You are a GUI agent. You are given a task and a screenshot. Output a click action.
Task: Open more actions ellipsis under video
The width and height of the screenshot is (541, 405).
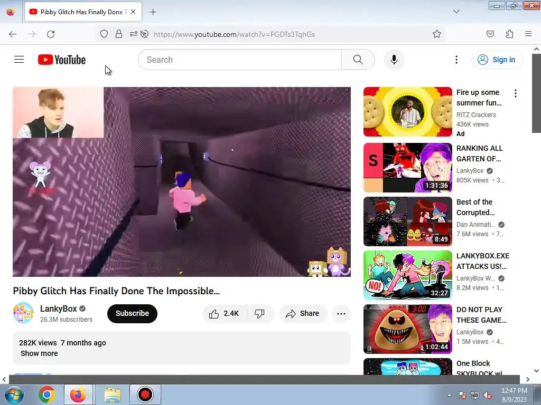point(341,313)
